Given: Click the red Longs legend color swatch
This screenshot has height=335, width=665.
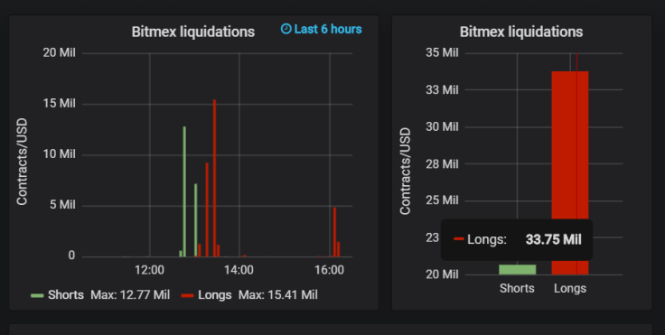Looking at the screenshot, I should 187,295.
